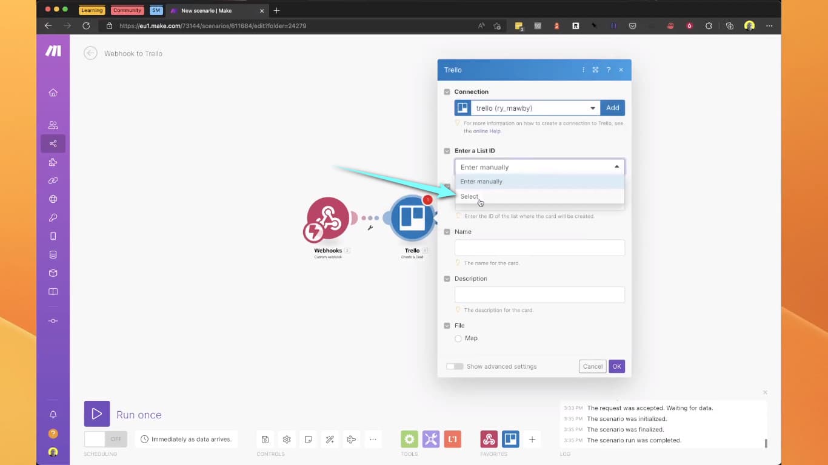Click the Webhook to Trello scenario title
This screenshot has width=828, height=465.
click(x=133, y=53)
